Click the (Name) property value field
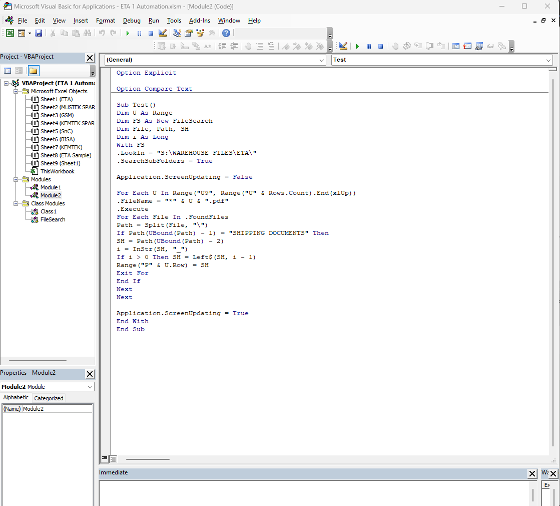Viewport: 560px width, 506px height. [x=57, y=409]
